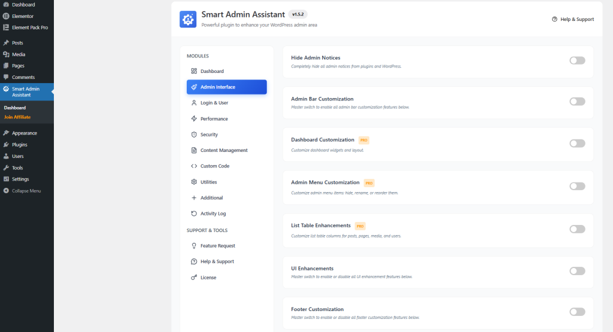Click the Media icon in WP menu

click(6, 54)
